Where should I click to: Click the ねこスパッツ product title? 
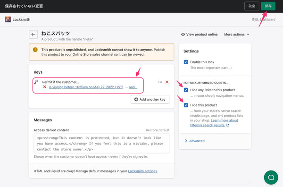coord(55,33)
